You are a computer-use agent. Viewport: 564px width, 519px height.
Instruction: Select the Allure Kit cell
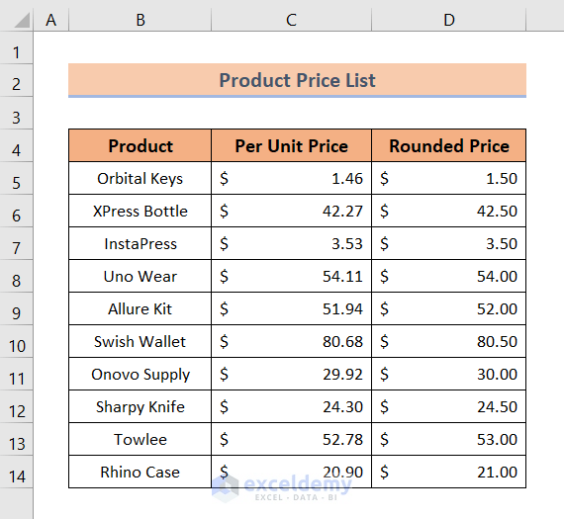[140, 308]
